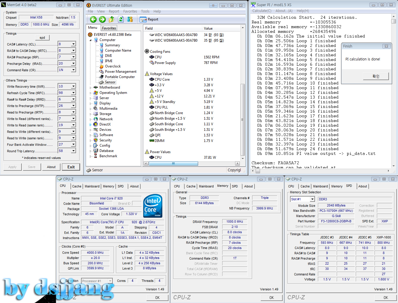Viewport: 398px width, 303px height.
Task: Switch to the Favorites tab in EVEREST
Action: point(109,28)
